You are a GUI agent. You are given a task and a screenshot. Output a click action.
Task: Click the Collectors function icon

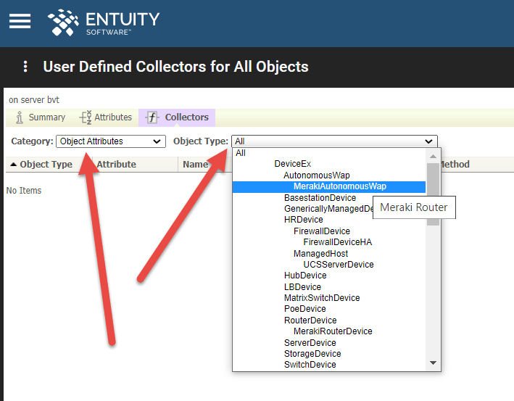152,117
